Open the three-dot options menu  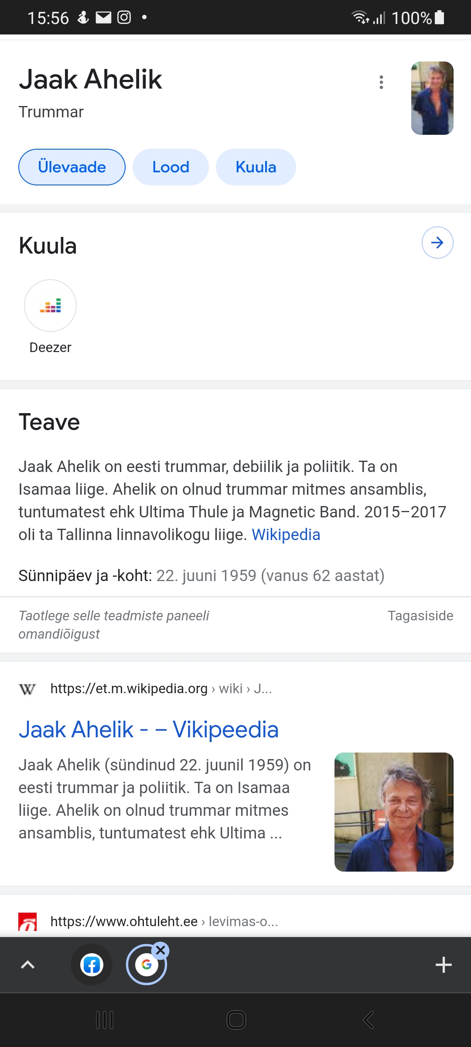[381, 82]
